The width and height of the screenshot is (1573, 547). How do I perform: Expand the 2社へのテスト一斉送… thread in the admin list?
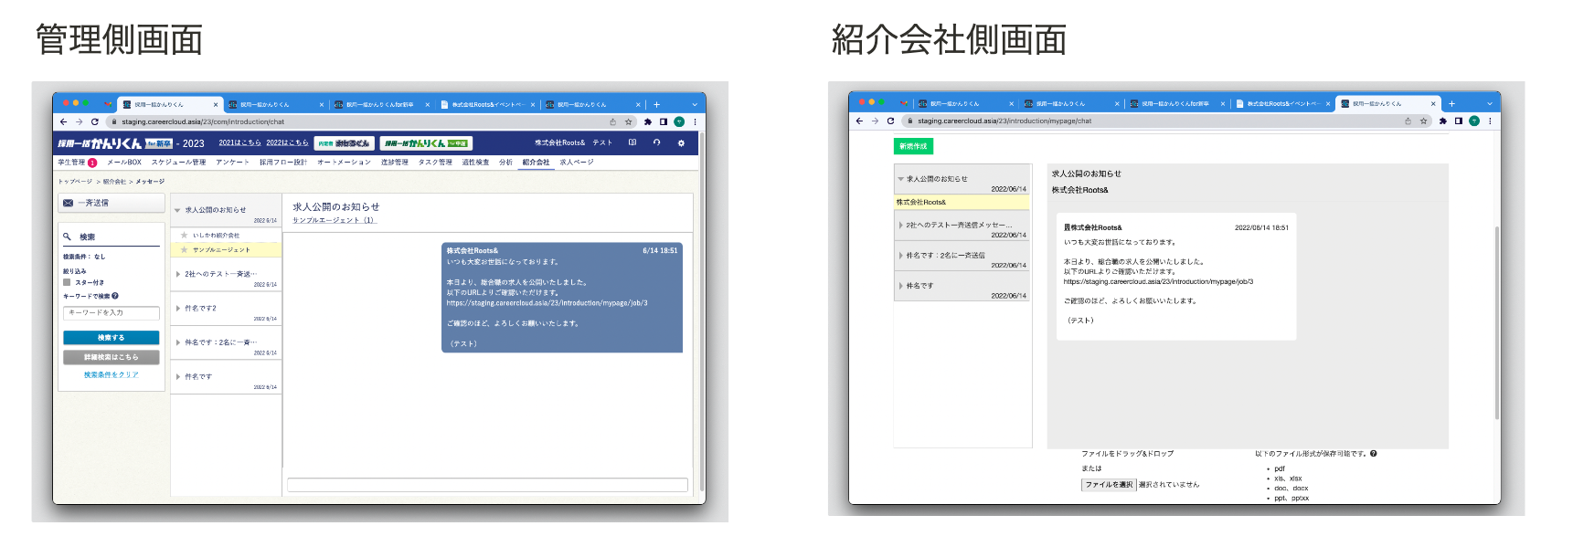pyautogui.click(x=177, y=273)
